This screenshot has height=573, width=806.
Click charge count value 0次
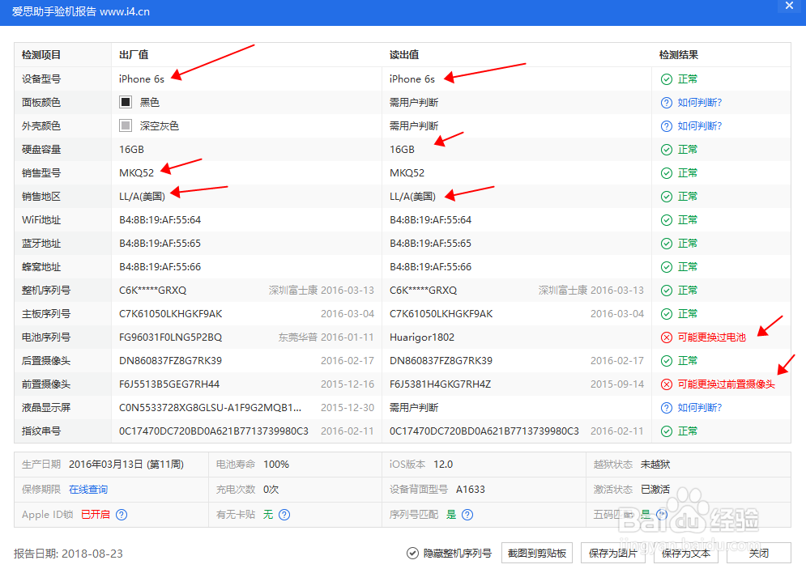271,490
